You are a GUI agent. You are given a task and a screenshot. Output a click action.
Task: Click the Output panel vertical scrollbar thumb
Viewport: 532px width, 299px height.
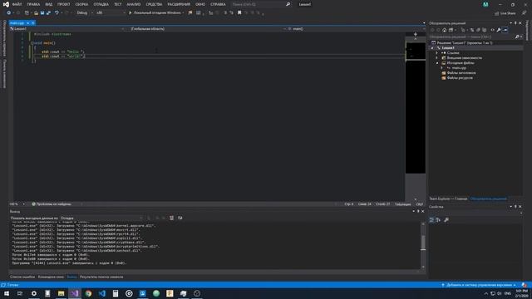pyautogui.click(x=423, y=243)
